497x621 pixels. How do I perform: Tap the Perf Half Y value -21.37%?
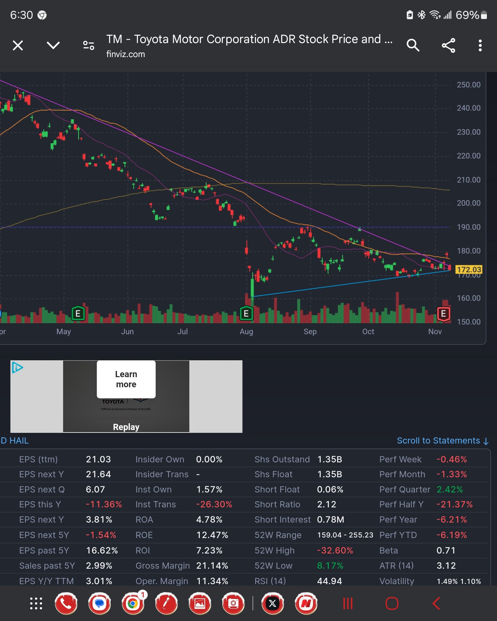tap(454, 504)
